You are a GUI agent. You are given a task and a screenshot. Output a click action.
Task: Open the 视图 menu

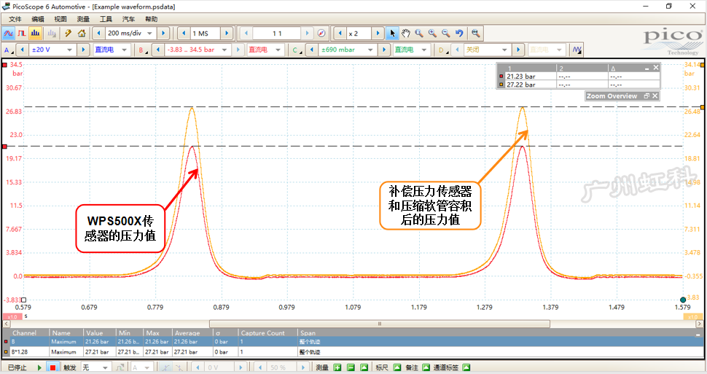click(60, 19)
